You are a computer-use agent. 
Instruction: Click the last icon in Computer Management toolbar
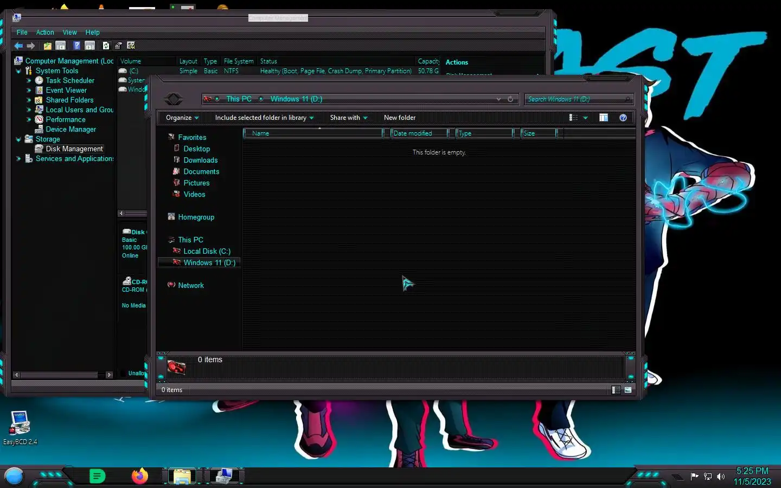tap(131, 46)
